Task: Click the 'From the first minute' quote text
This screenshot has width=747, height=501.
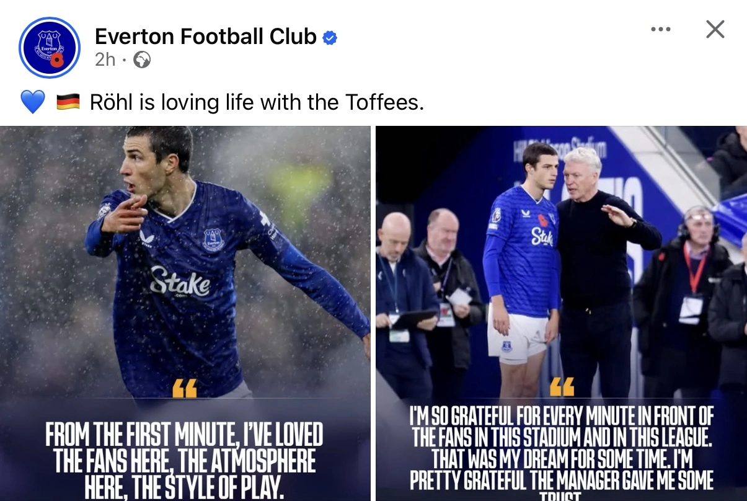Action: click(184, 460)
